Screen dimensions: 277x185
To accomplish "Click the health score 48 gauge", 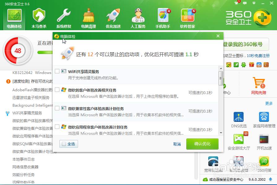I will (x=18, y=51).
